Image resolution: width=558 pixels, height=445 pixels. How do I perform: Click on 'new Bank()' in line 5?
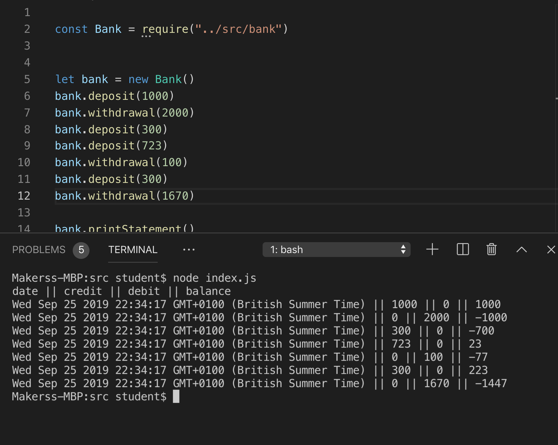click(161, 79)
